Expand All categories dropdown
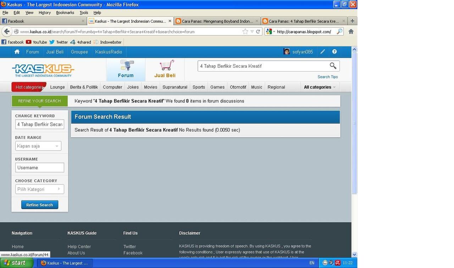454x268 pixels. pyautogui.click(x=320, y=87)
